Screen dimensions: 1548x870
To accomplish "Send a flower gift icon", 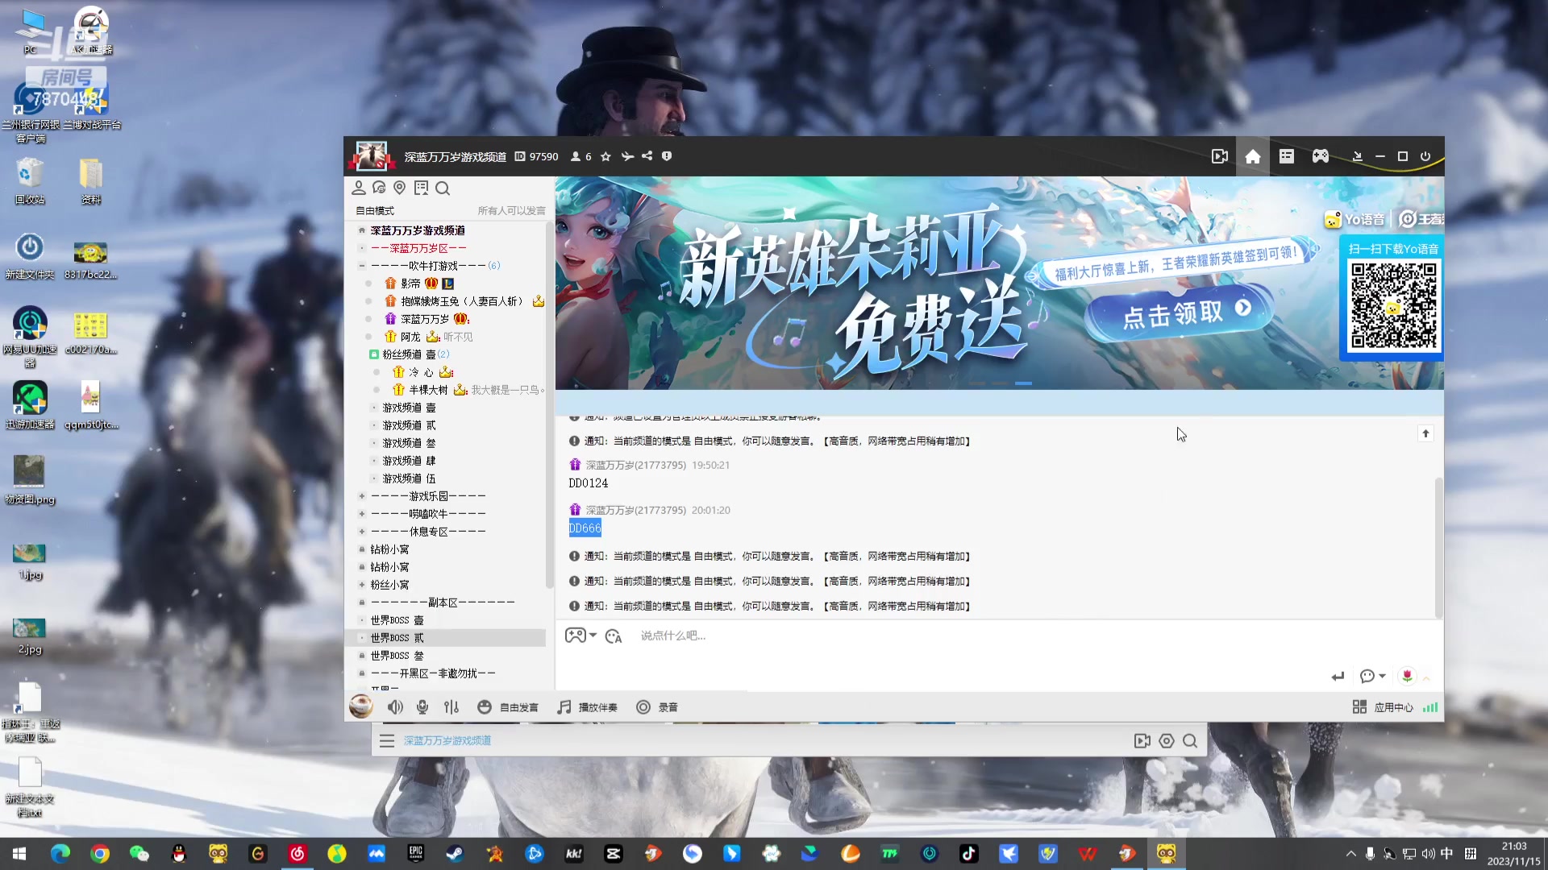I will (1407, 677).
